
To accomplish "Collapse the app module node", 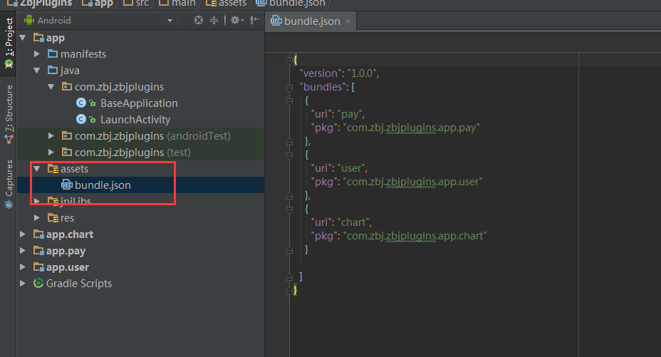I will (x=24, y=38).
